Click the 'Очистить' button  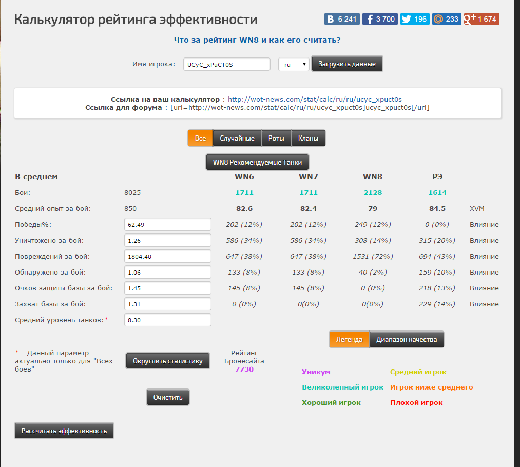pos(168,397)
